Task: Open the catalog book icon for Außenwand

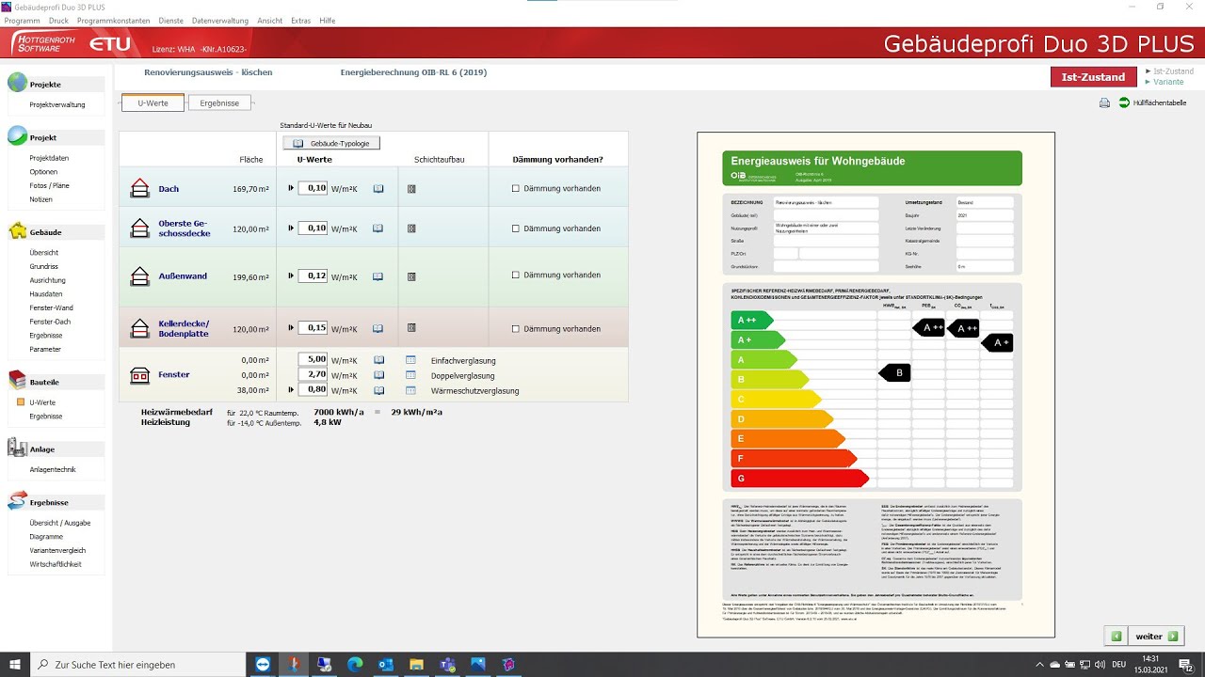Action: 378,276
